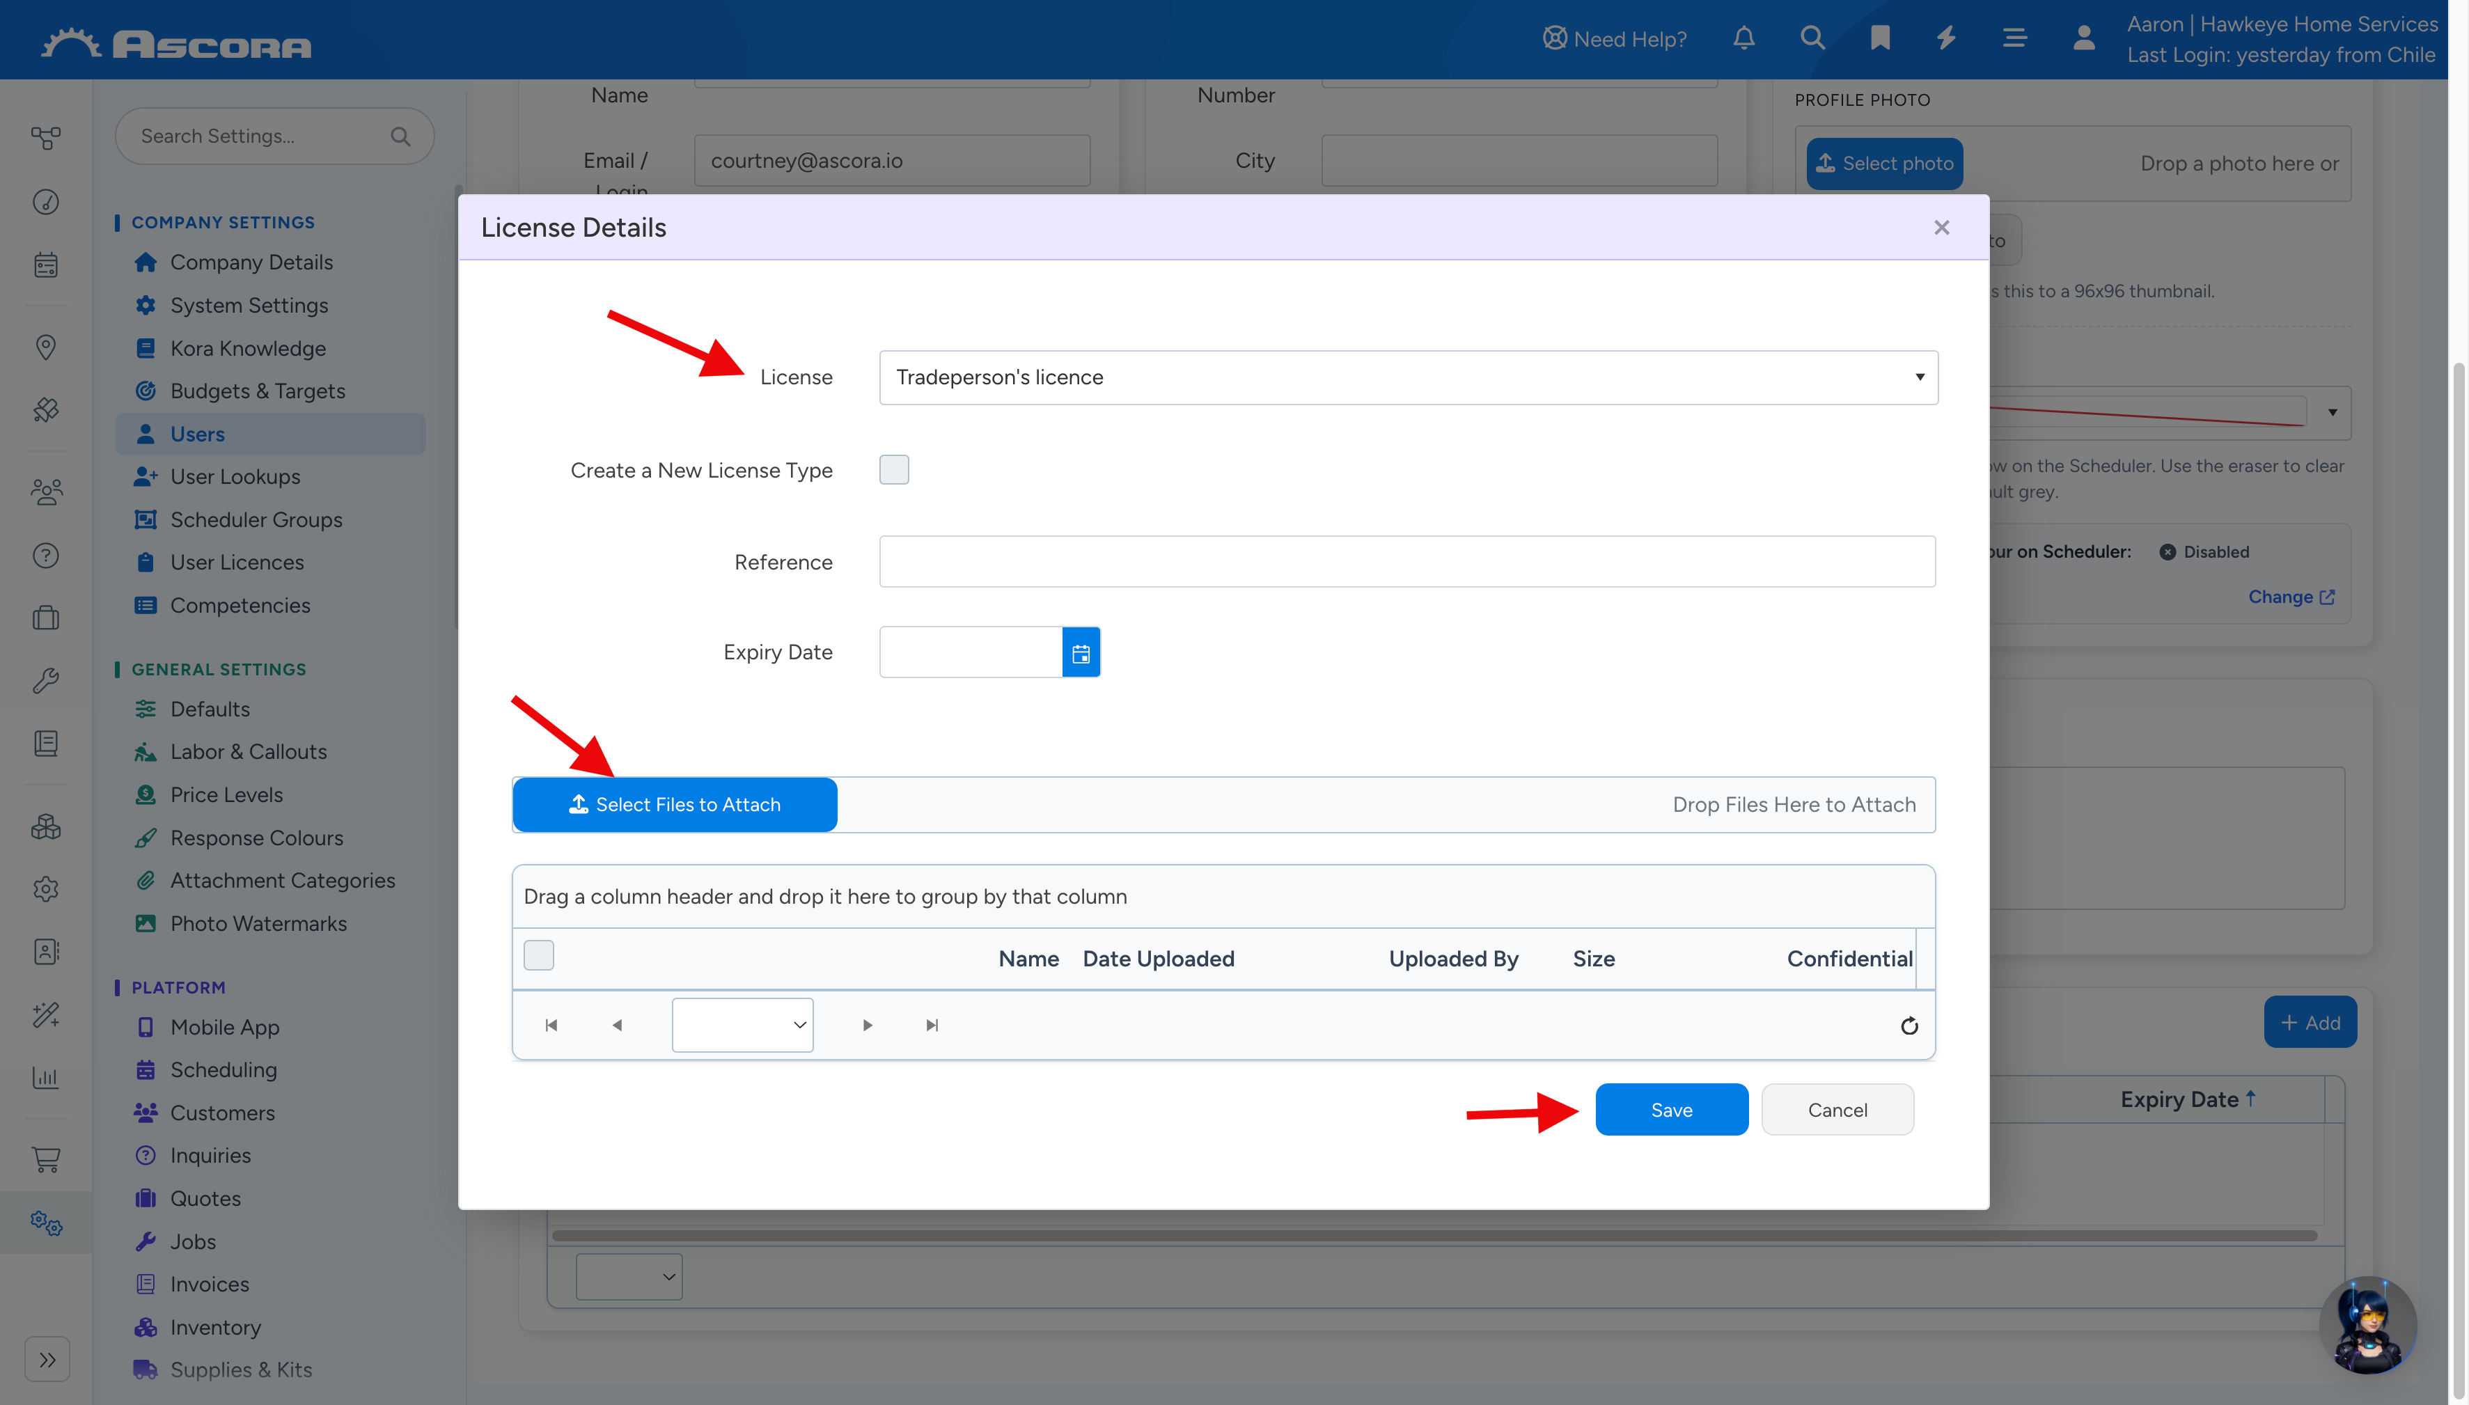This screenshot has height=1405, width=2469.
Task: Go to User Licences
Action: click(x=236, y=563)
